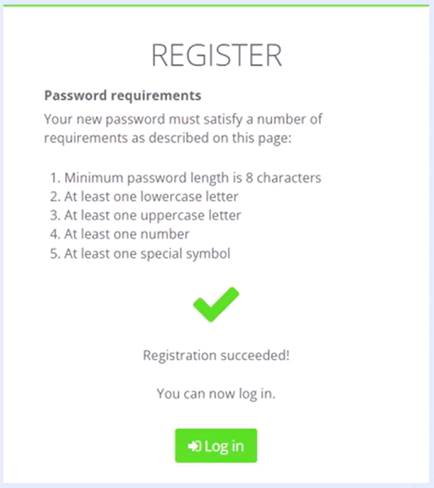This screenshot has height=488, width=434.
Task: Click the 'Your new password must satisfy' line
Action: click(183, 119)
